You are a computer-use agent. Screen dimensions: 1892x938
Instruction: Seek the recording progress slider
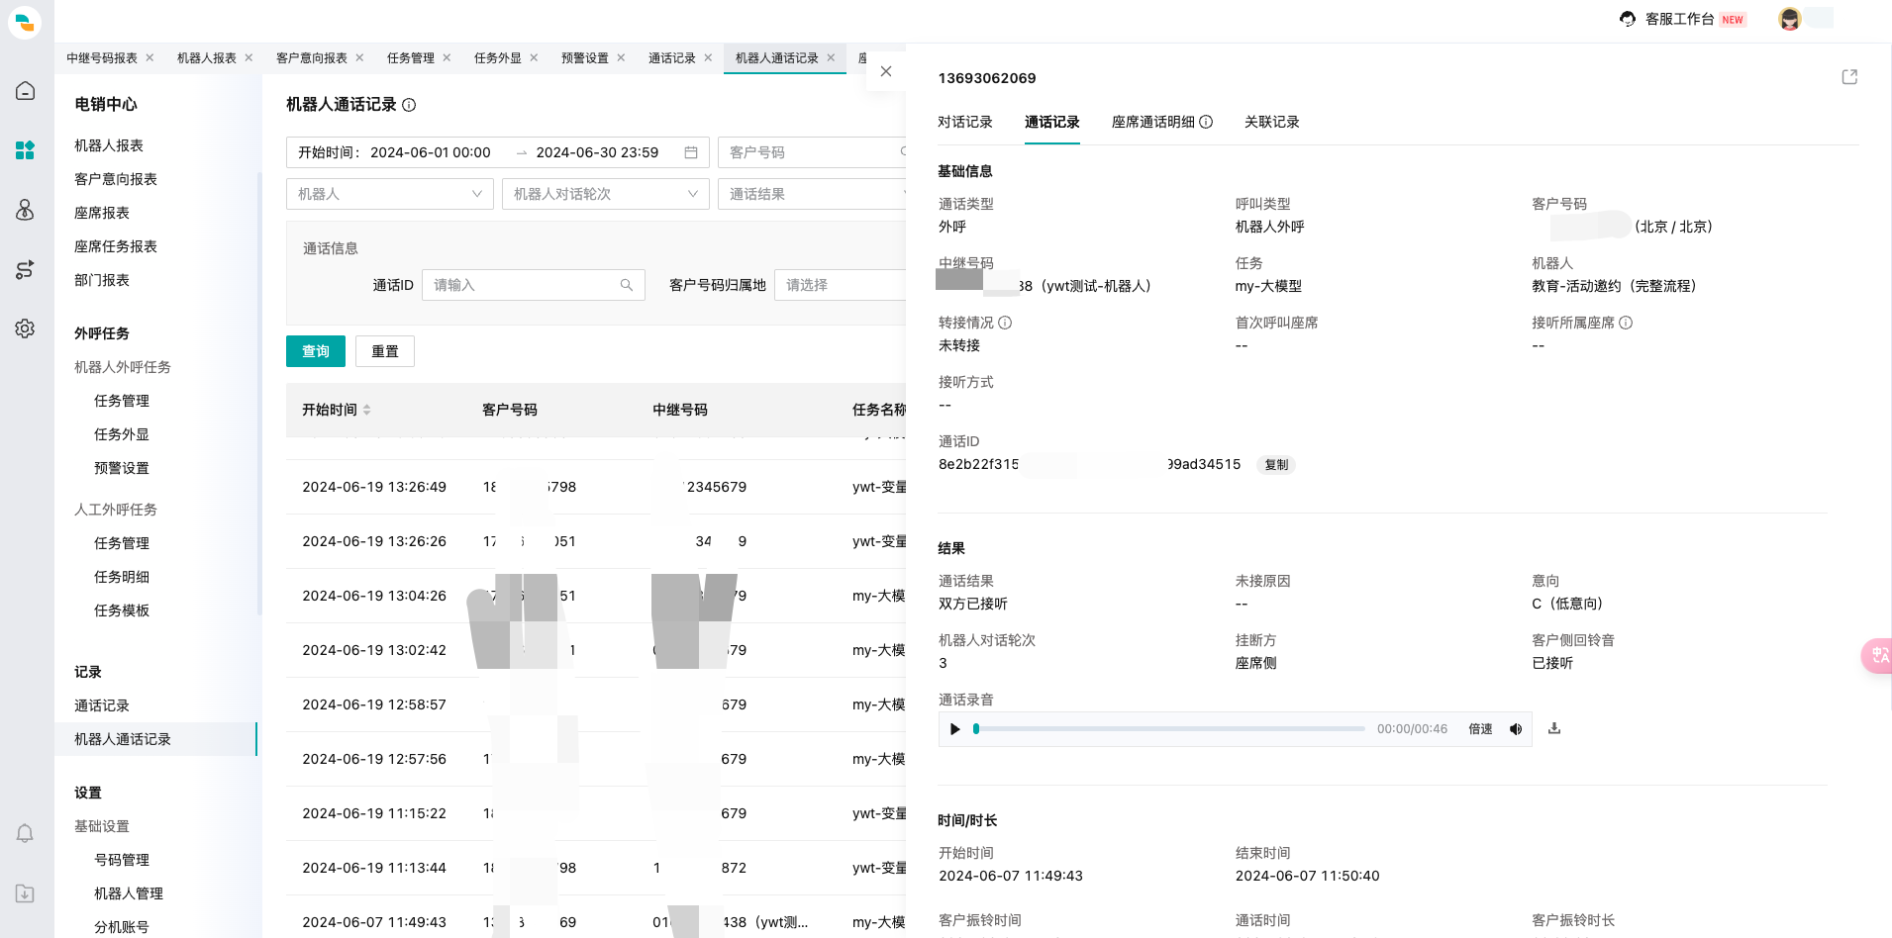(1169, 729)
